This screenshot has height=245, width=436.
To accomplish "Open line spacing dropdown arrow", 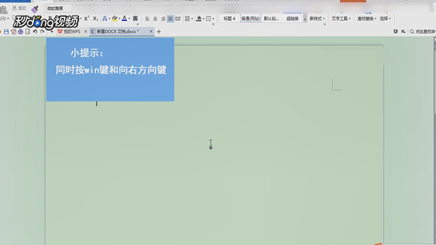I will 192,18.
